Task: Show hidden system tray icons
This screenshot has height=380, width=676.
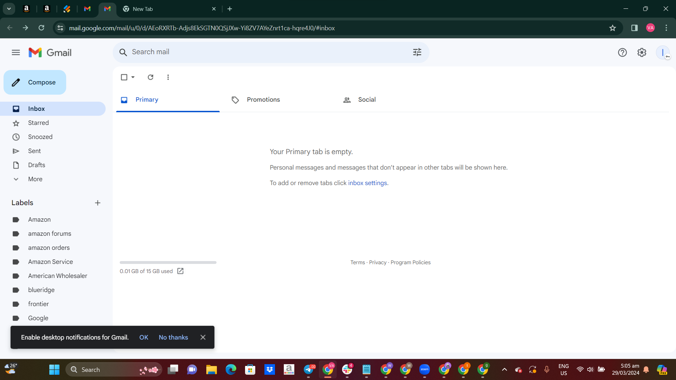Action: pos(505,369)
